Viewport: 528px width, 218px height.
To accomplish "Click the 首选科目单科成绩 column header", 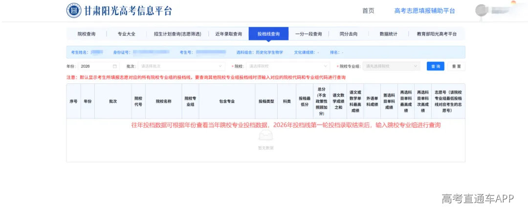I will click(389, 101).
